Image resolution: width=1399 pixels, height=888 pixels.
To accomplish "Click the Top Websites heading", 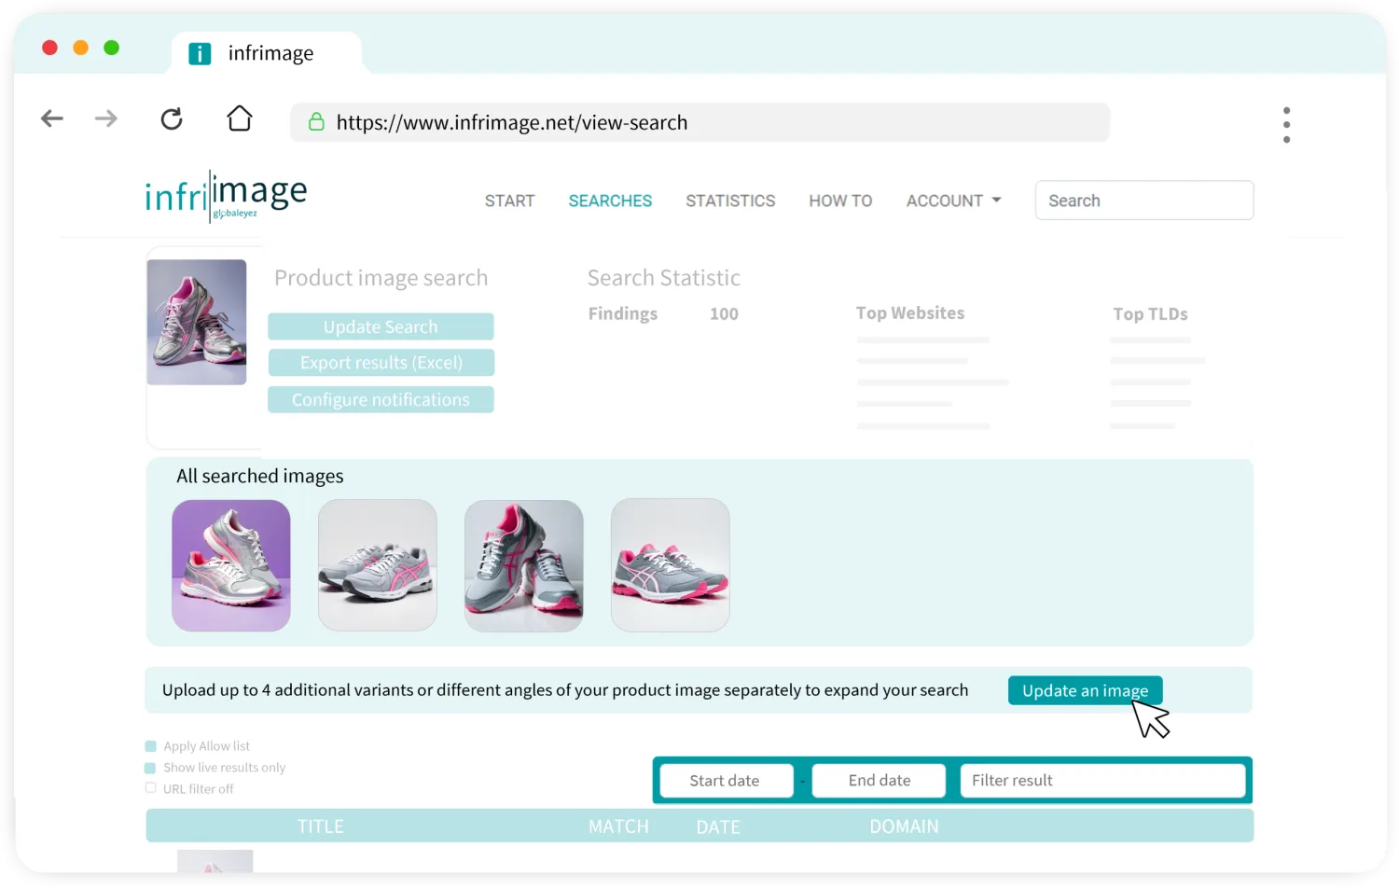I will point(910,313).
